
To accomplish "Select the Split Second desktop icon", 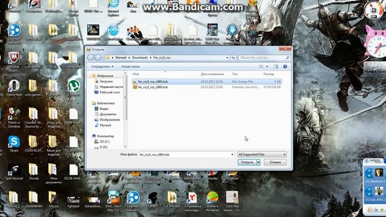I will tap(14, 172).
